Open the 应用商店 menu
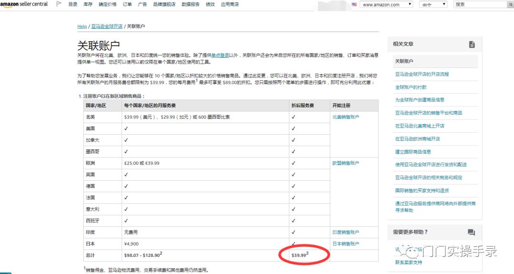The height and width of the screenshot is (274, 514). tap(230, 4)
